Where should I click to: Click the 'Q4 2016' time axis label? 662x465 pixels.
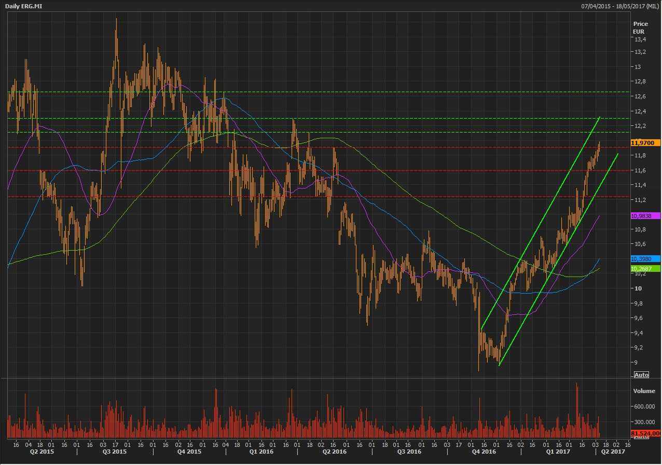click(x=484, y=452)
